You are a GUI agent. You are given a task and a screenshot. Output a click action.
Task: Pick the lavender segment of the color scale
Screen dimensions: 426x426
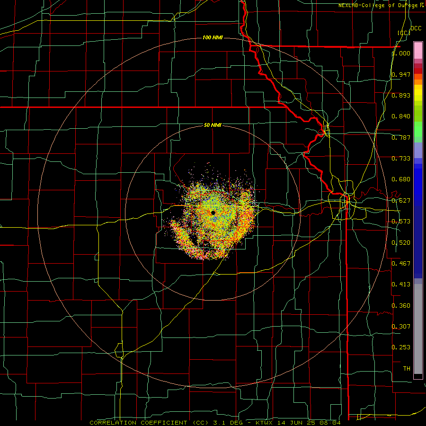(418, 150)
